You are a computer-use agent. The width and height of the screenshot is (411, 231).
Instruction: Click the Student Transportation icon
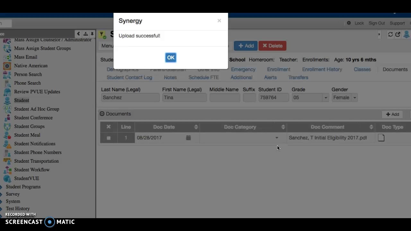point(7,161)
